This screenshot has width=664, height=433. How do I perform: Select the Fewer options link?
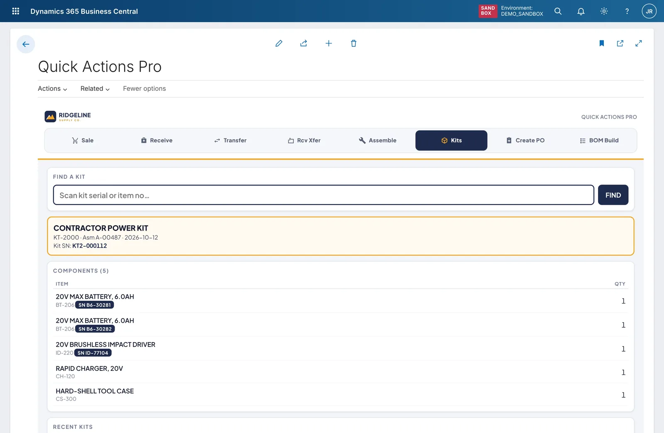144,89
